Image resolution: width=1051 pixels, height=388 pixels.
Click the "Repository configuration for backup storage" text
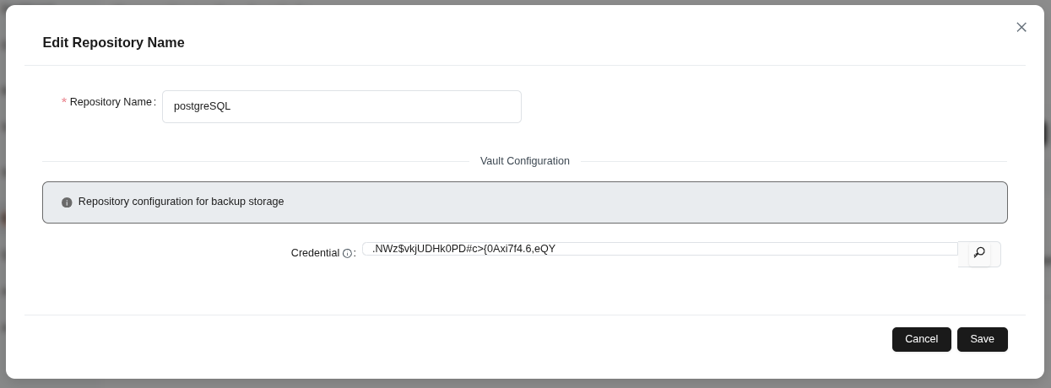181,202
